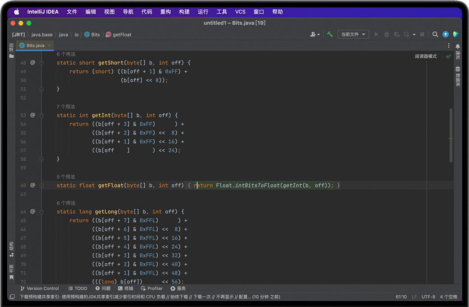Toggle the 结构 structure tool window

[x=11, y=248]
